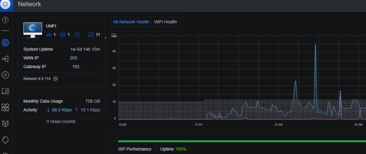Open the Topology sidebar icon

click(5, 58)
